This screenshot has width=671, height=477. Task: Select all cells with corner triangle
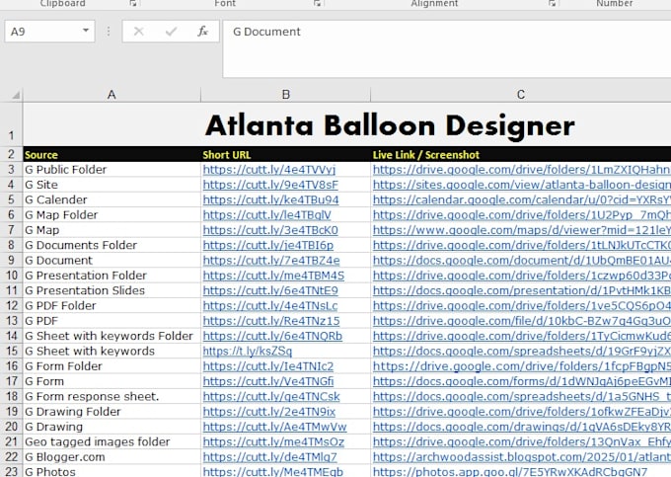tap(16, 95)
